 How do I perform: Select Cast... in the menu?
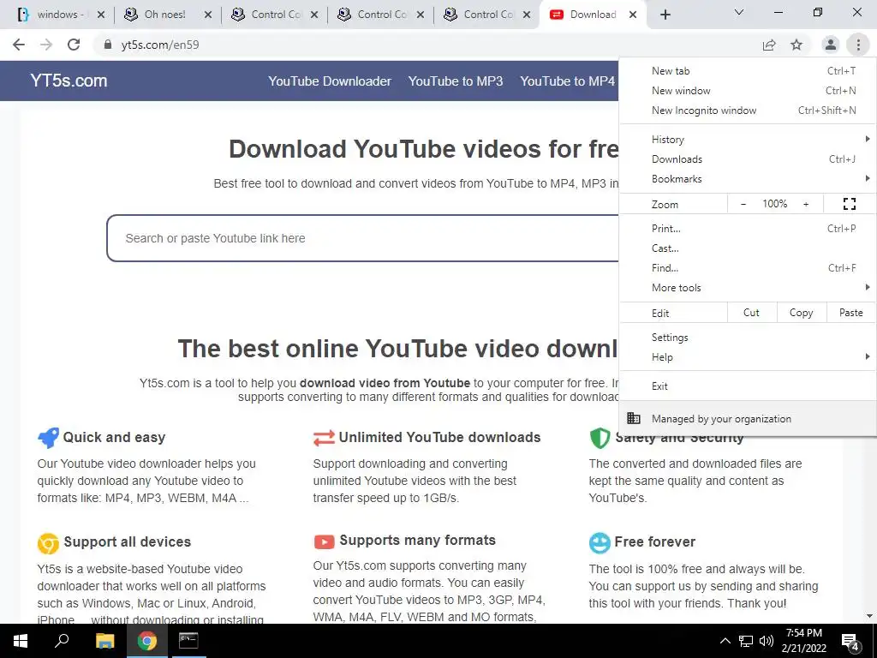click(747, 248)
